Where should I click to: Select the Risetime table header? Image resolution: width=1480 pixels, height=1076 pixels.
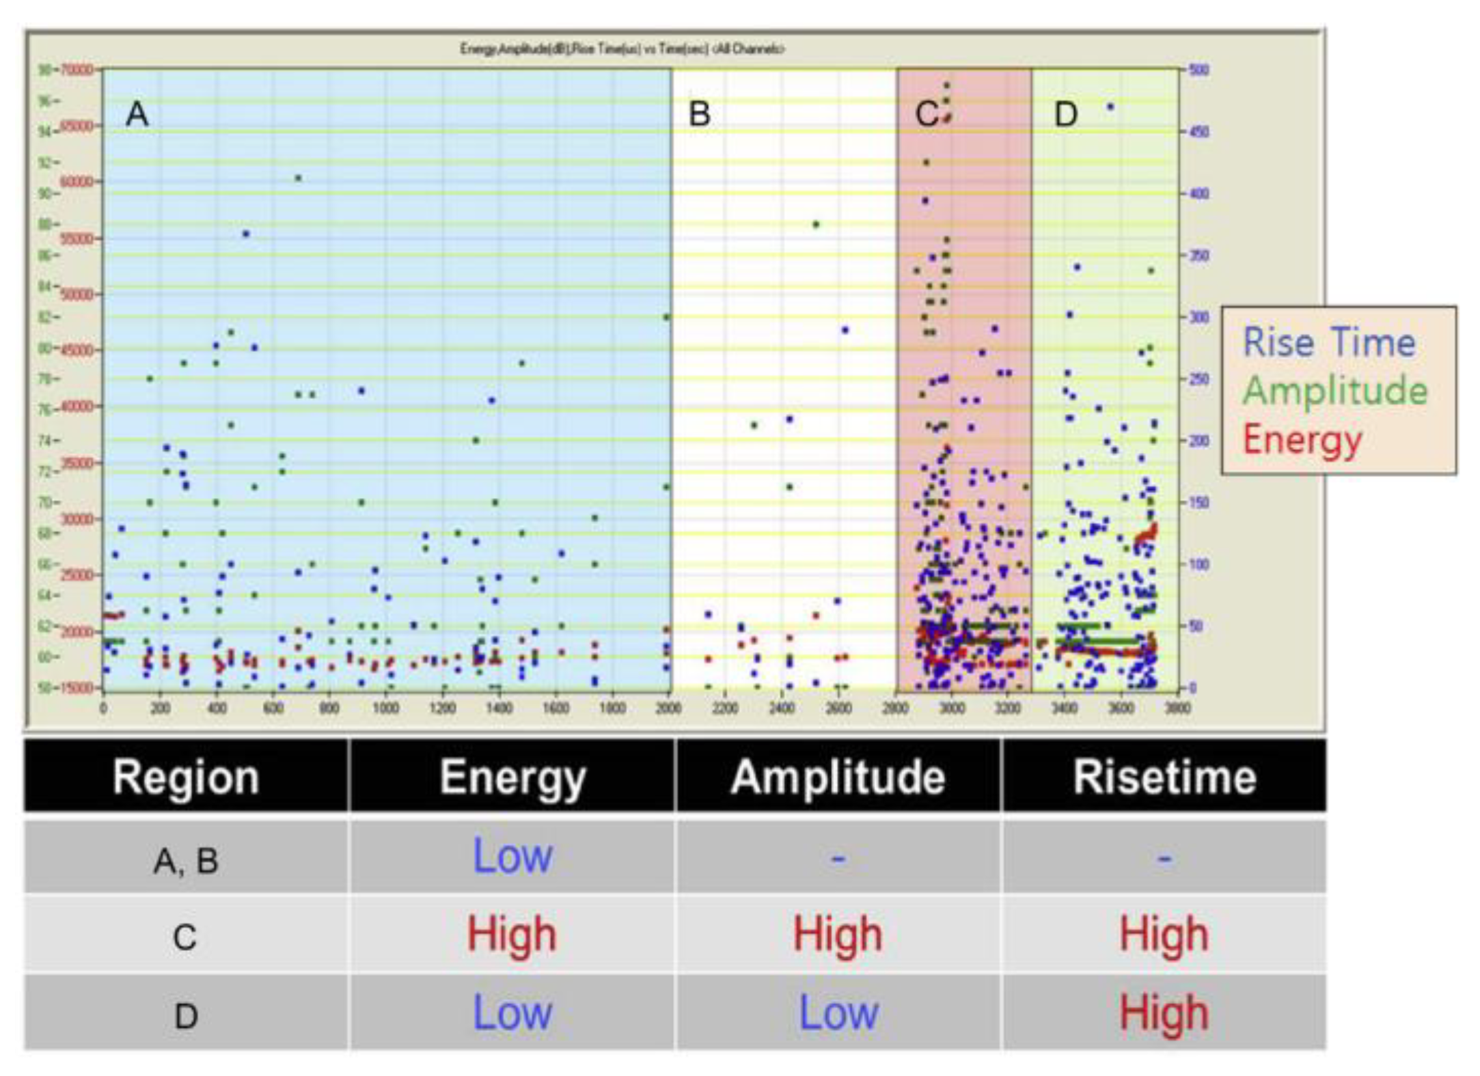coord(1164,777)
